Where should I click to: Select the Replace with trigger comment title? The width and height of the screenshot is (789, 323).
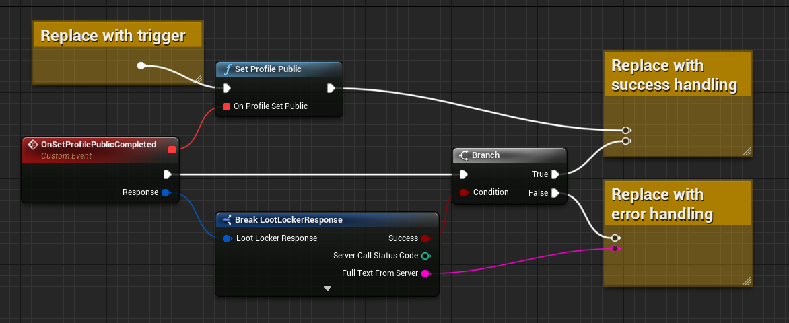(x=112, y=36)
